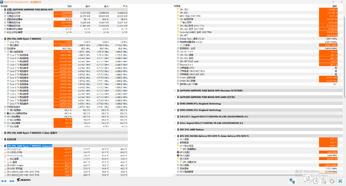
Task: Click the HWiNFO app icon in title bar
Action: pos(2,2)
